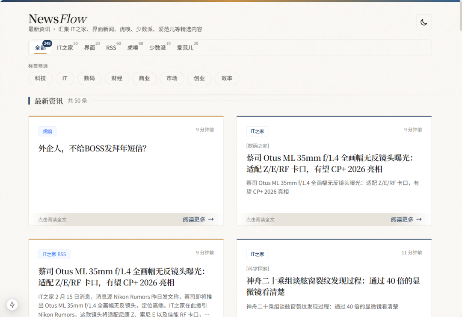Screen dimensions: 462x317
Task: Toggle the 科技 tag filter
Action: pyautogui.click(x=40, y=78)
